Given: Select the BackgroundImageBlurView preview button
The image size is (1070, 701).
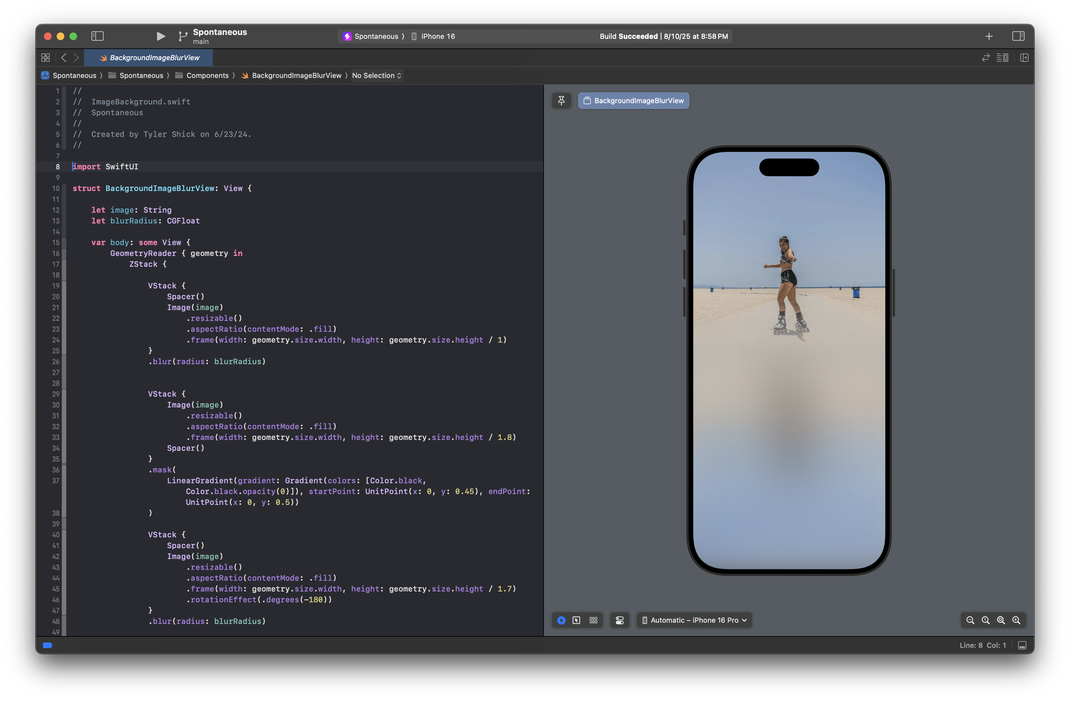Looking at the screenshot, I should (633, 101).
